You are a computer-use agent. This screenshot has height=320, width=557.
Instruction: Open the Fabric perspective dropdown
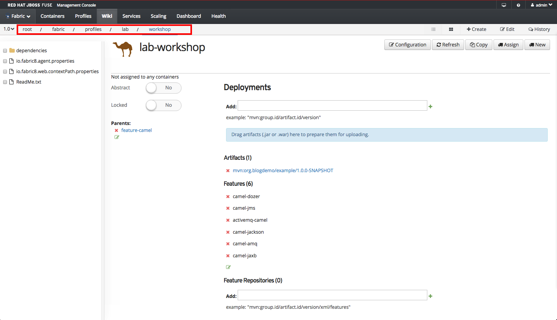(18, 16)
